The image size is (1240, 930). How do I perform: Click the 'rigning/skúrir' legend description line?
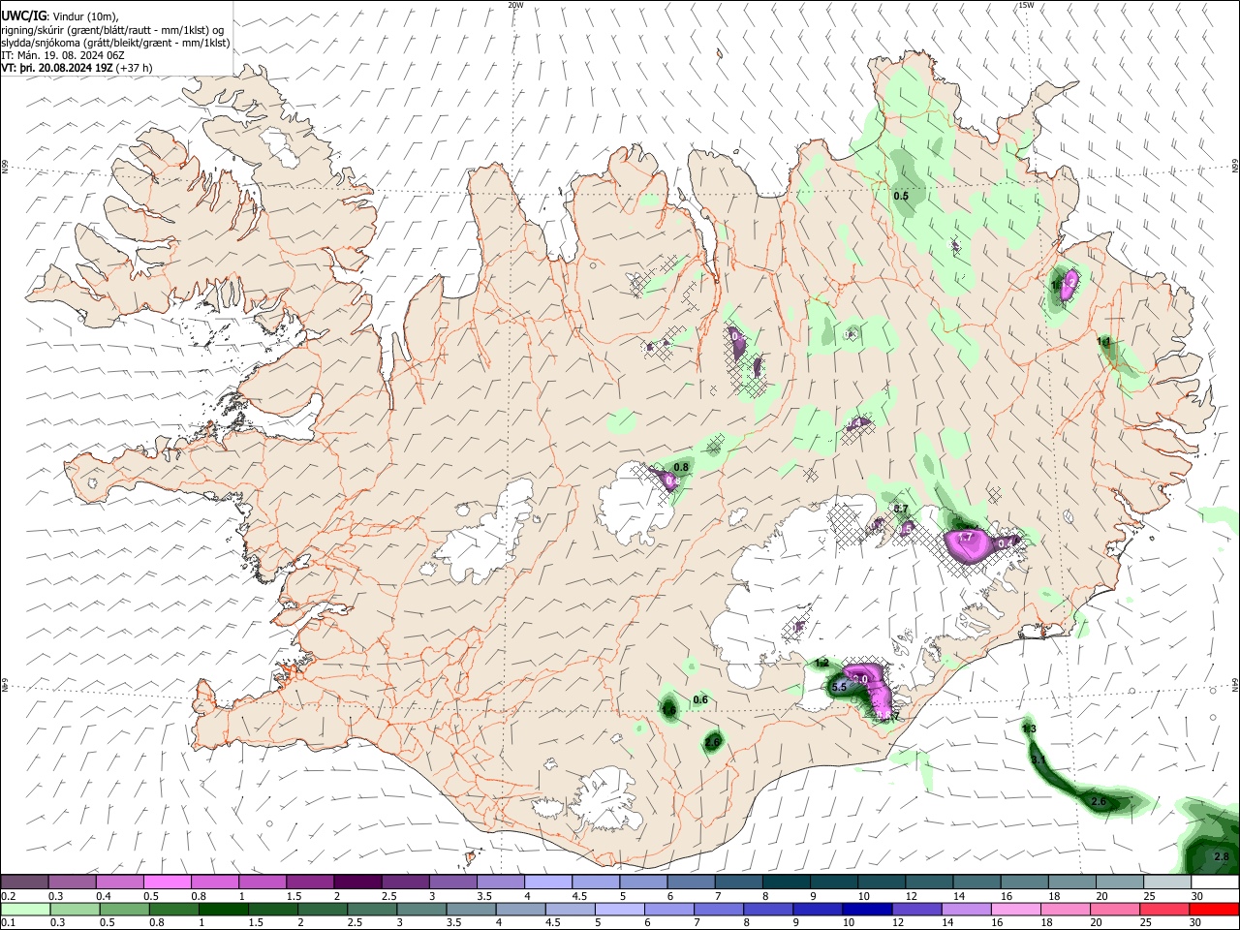[112, 29]
